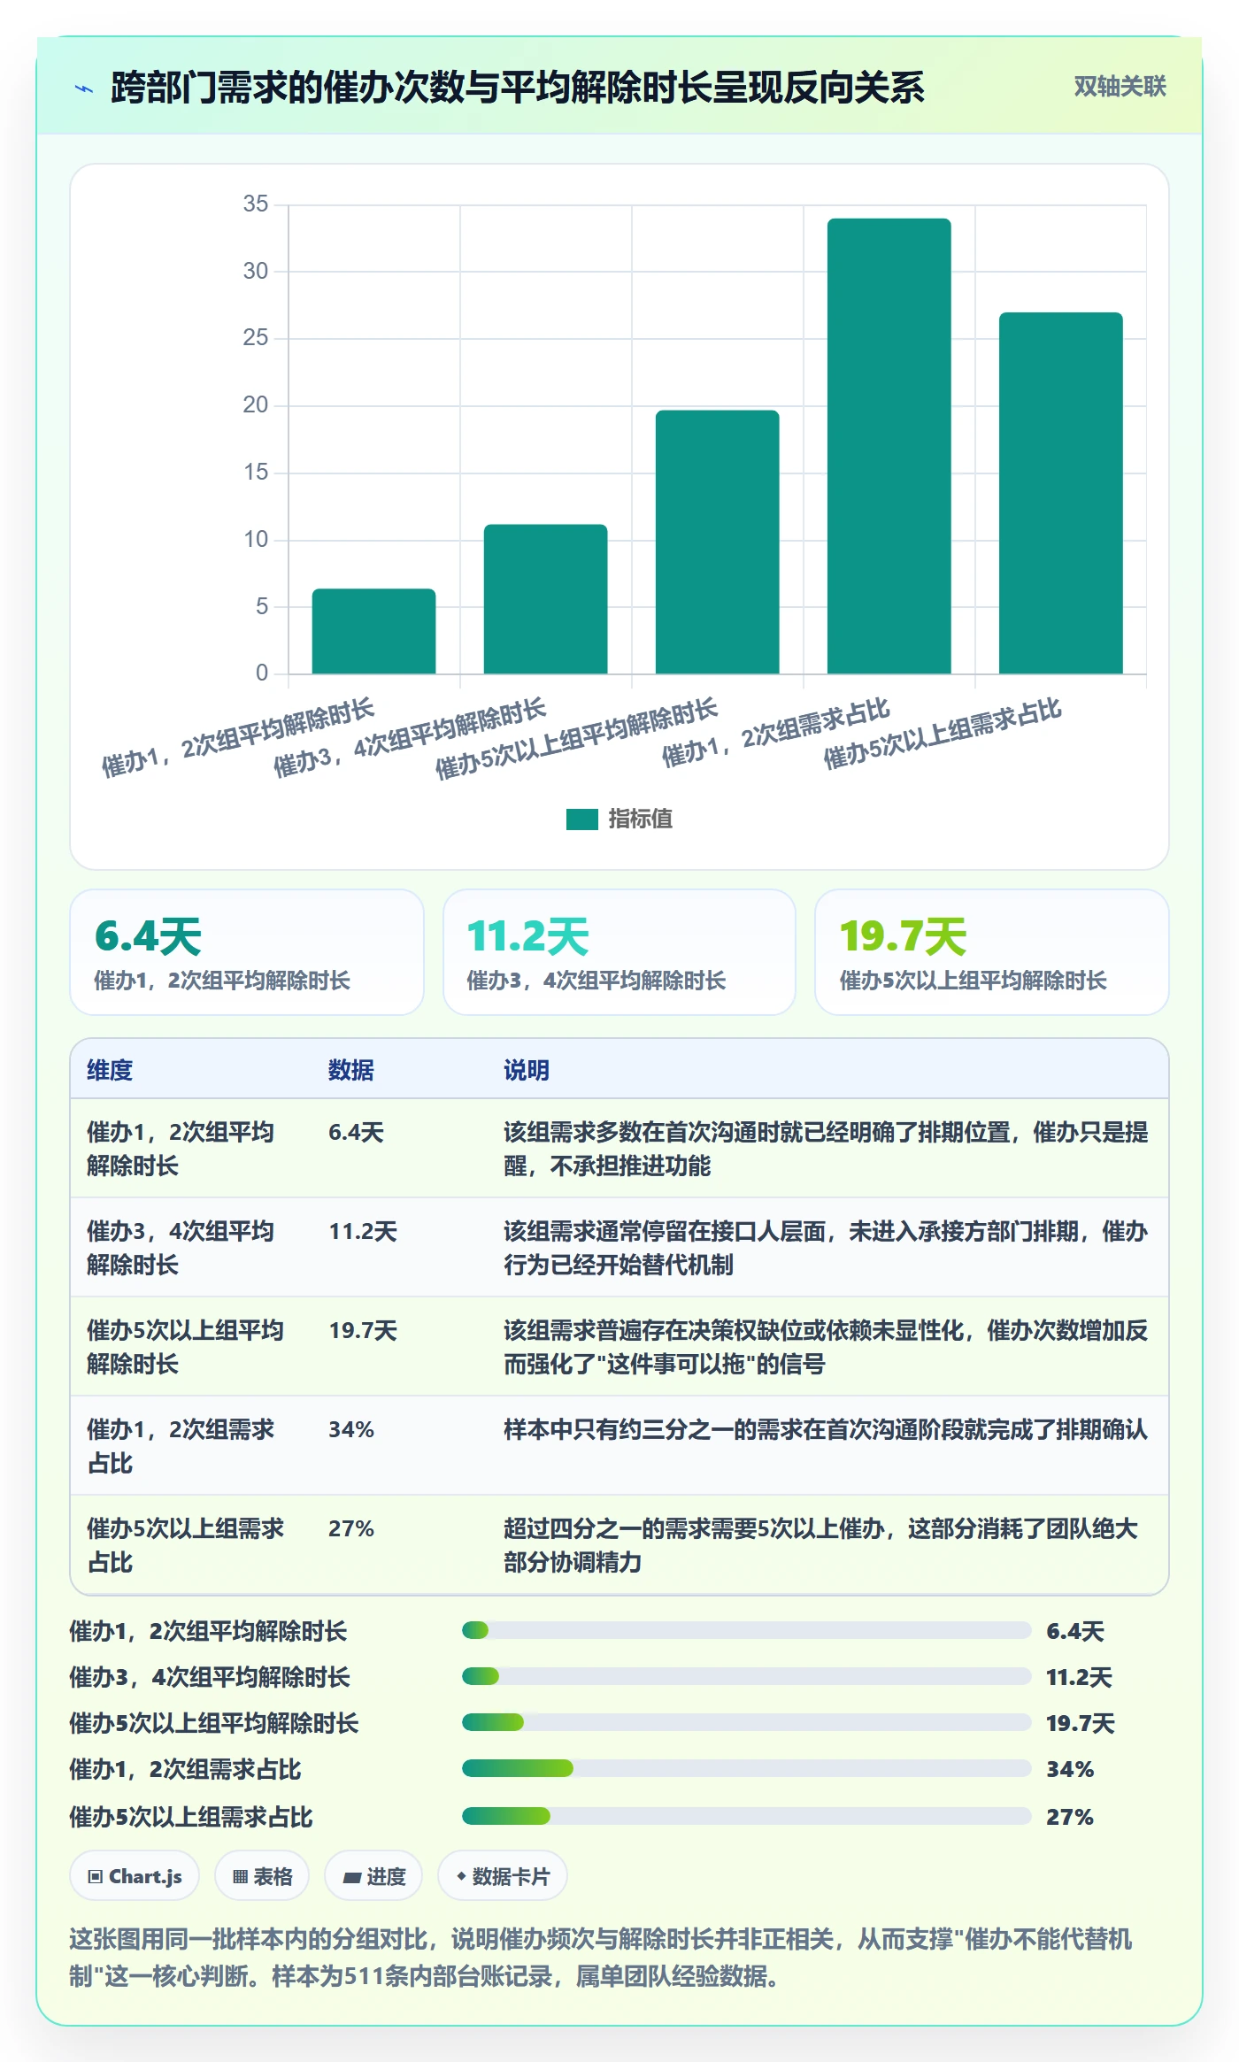Click the chart title heading text

click(x=518, y=88)
